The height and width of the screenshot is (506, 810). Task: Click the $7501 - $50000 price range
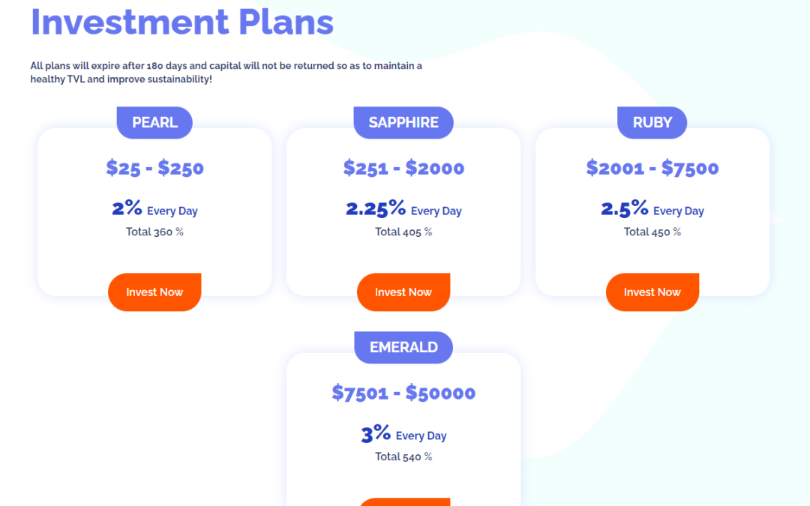403,393
